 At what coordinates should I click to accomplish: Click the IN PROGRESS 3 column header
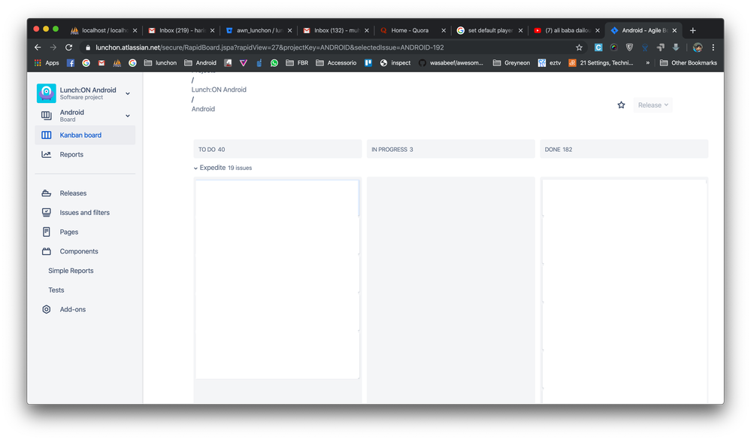(451, 149)
